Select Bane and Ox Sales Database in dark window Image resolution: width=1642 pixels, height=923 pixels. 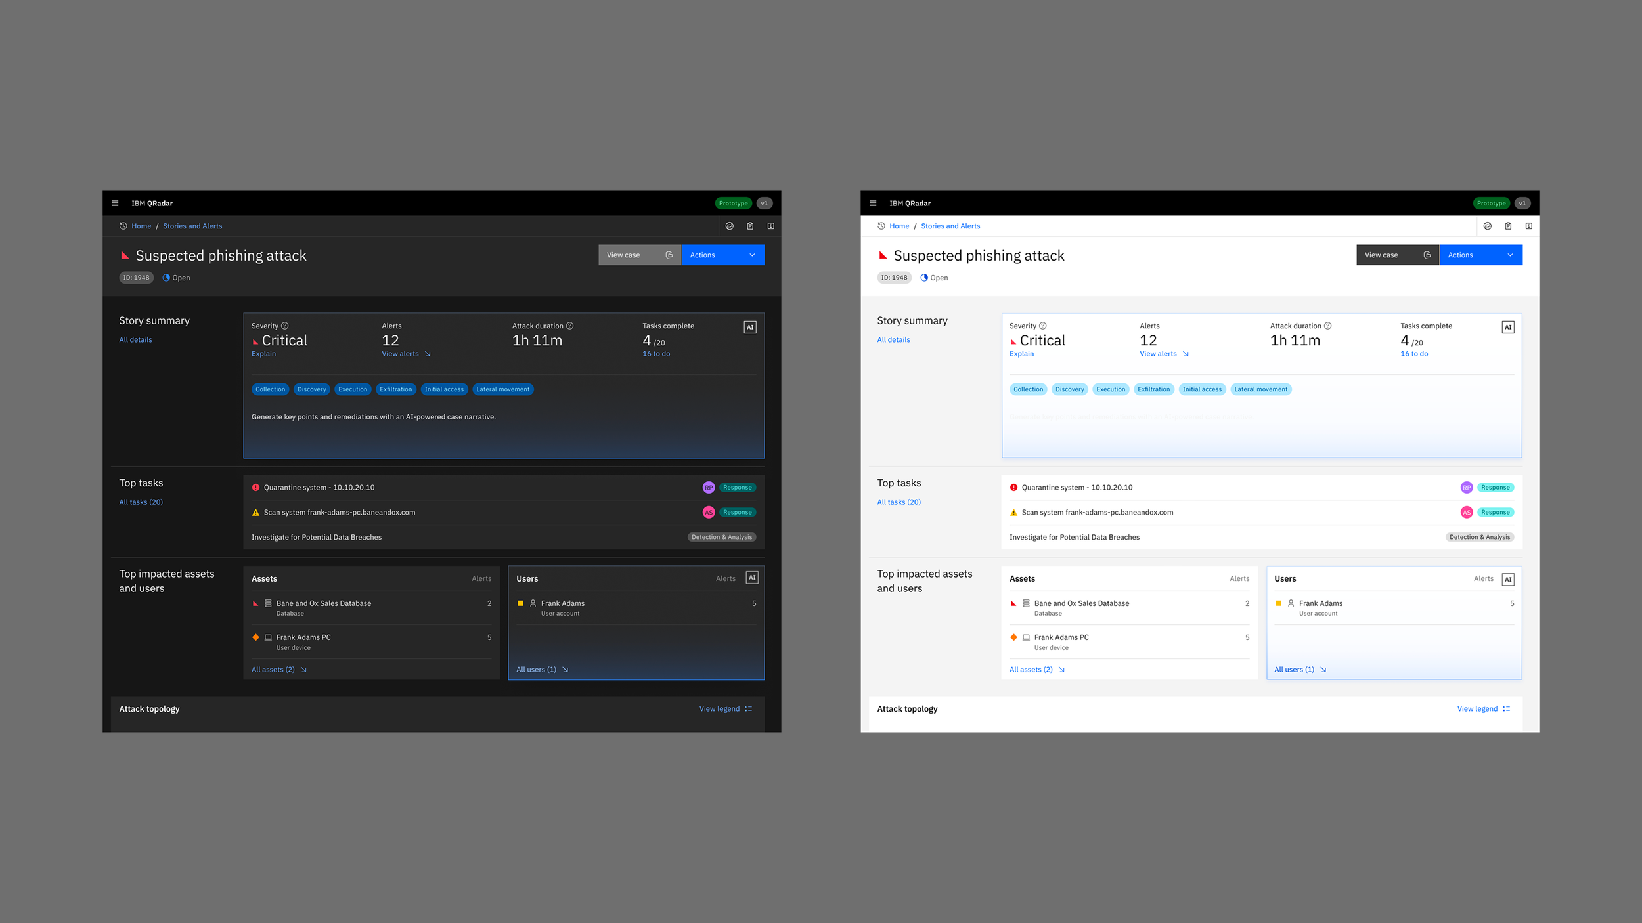(372, 608)
